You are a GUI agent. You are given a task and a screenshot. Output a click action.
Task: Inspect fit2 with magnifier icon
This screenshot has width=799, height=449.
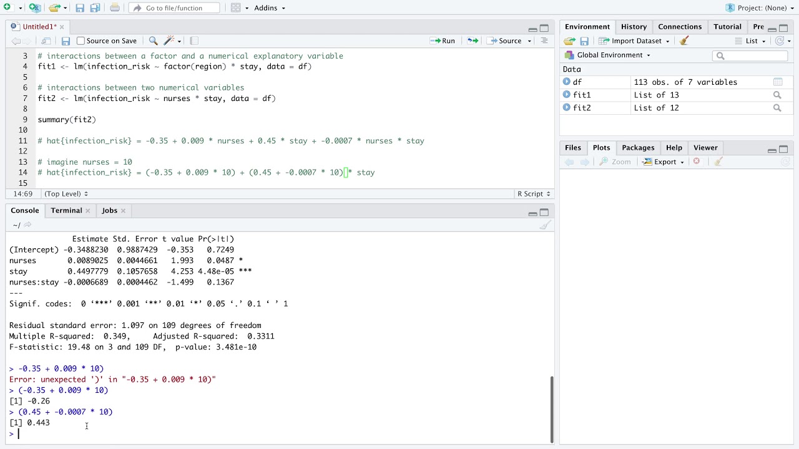(x=777, y=108)
